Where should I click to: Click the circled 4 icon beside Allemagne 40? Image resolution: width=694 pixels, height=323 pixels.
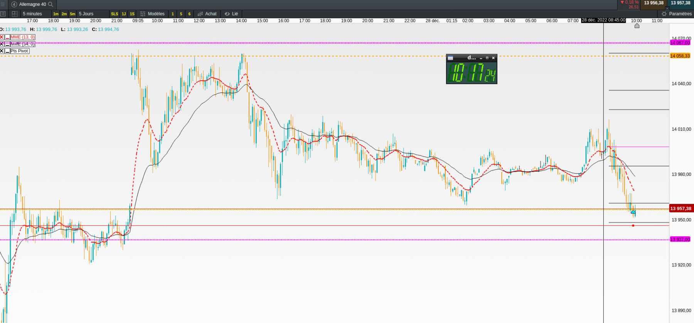coord(14,4)
